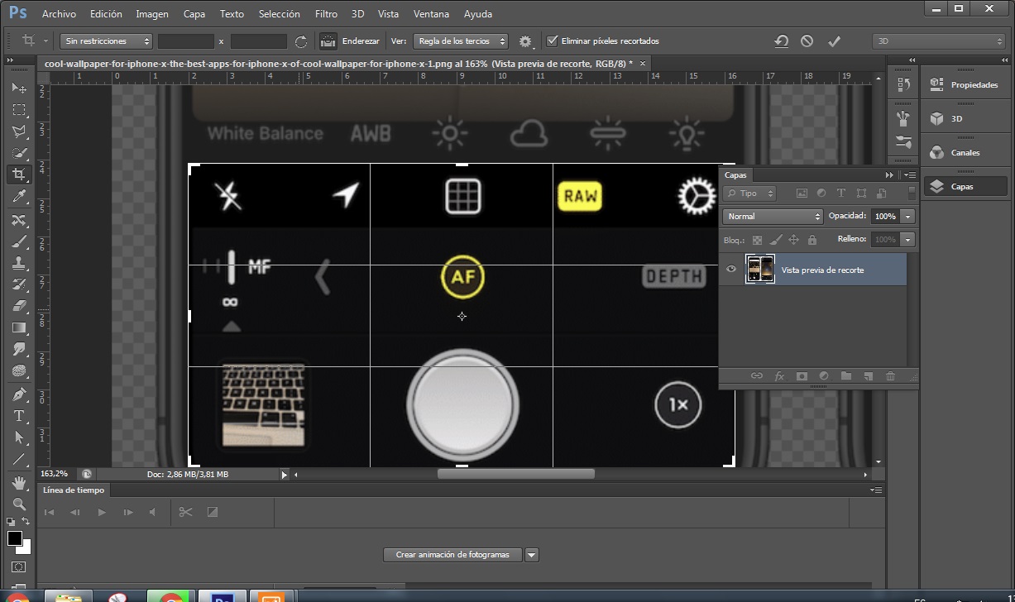Open crop options gear dropdown
The image size is (1015, 602).
[x=526, y=41]
